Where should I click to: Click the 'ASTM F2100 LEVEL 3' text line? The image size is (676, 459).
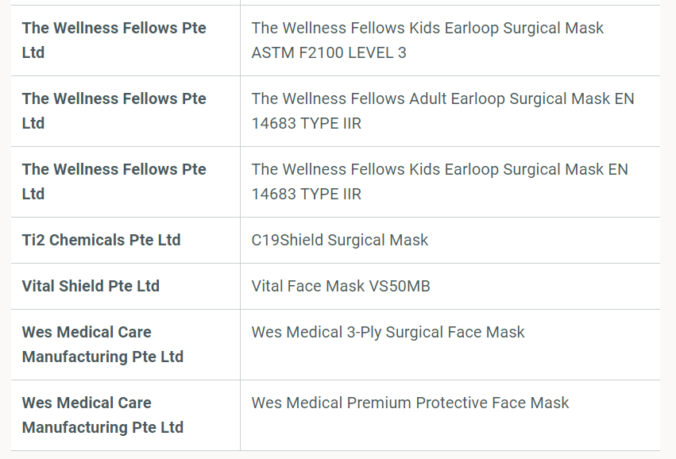pyautogui.click(x=329, y=53)
